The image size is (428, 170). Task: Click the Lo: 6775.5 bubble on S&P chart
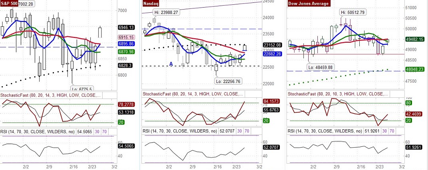(x=81, y=89)
